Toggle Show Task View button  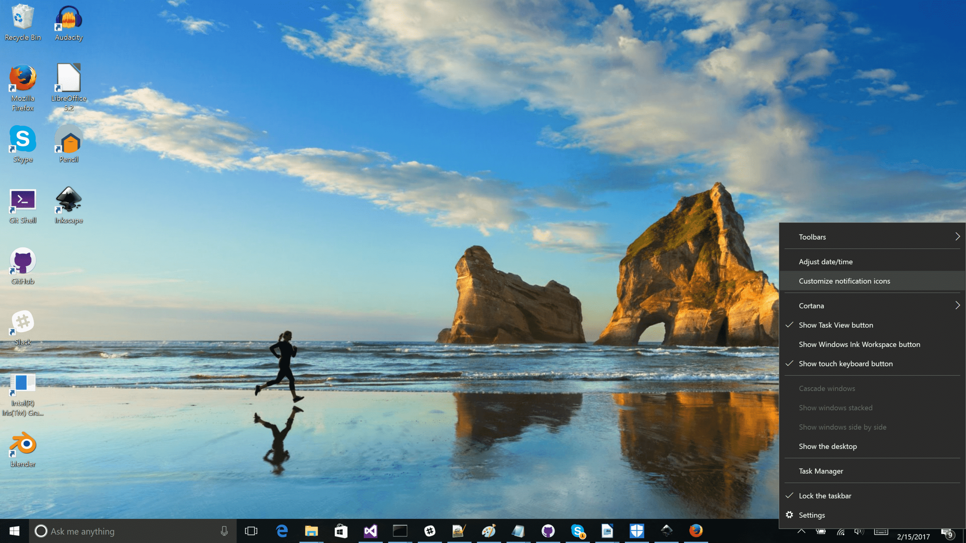(835, 325)
